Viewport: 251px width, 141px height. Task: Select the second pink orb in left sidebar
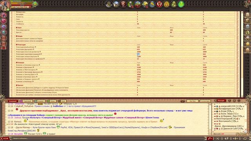(4, 21)
